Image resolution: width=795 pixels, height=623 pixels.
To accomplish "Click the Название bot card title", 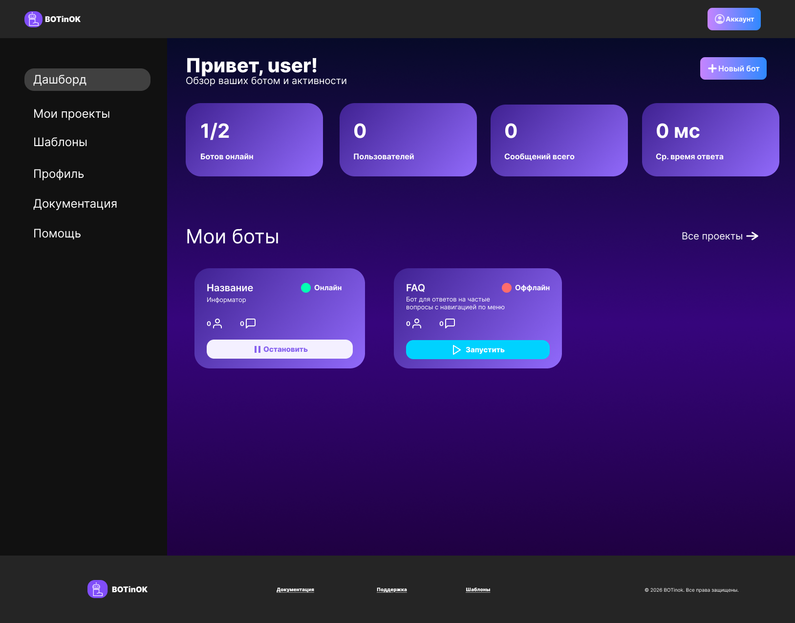I will tap(230, 288).
